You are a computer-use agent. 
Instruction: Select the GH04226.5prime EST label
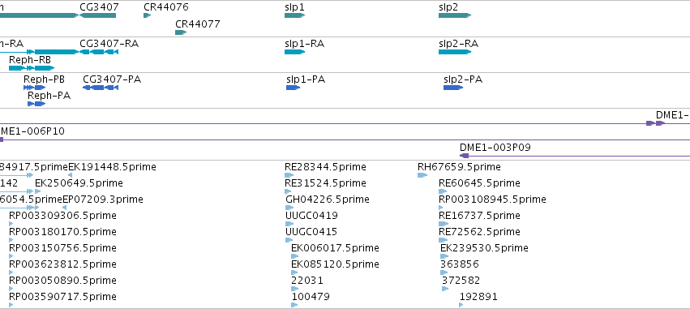pyautogui.click(x=328, y=200)
